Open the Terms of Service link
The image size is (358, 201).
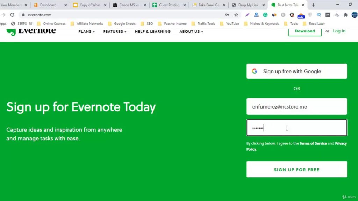(313, 143)
